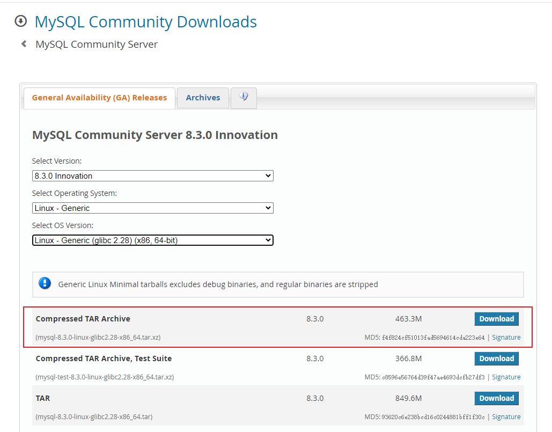Click the download circle icon beside page title

(21, 21)
